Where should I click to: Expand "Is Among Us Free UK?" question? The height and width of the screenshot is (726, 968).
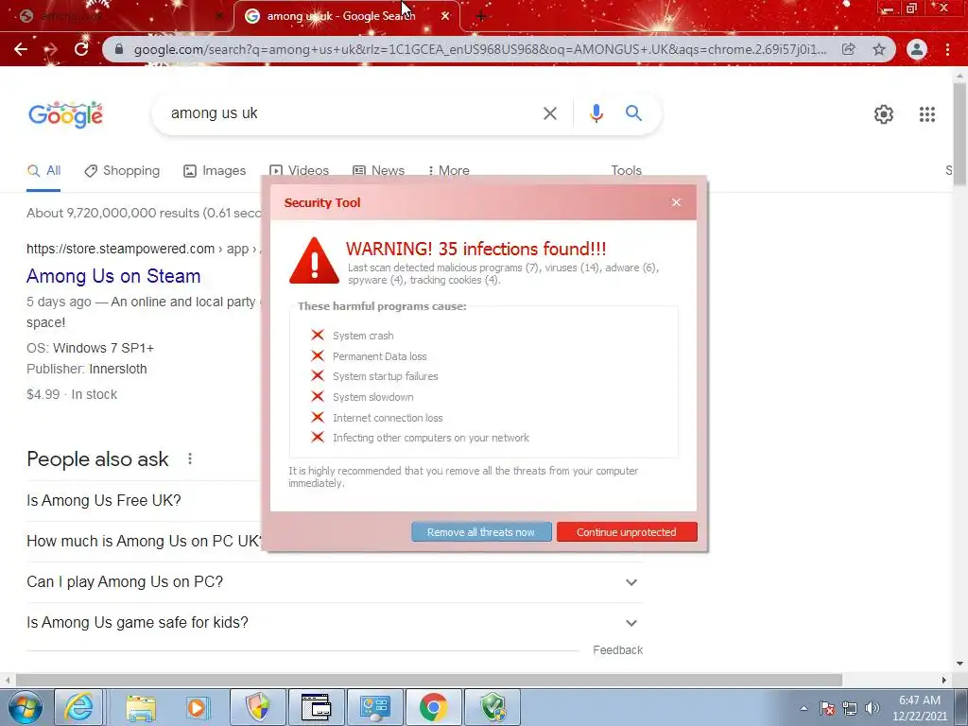click(x=145, y=501)
